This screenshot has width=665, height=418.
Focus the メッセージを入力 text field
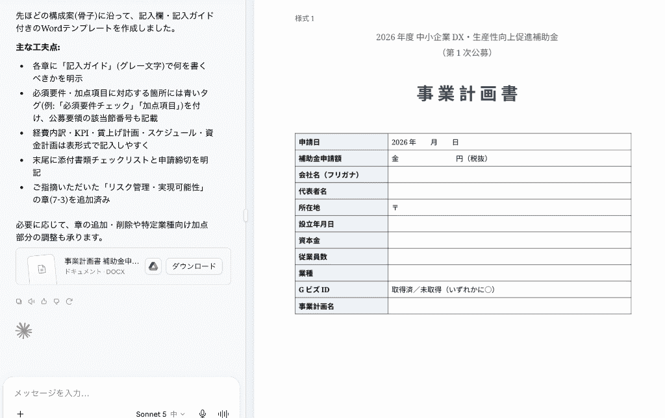121,393
